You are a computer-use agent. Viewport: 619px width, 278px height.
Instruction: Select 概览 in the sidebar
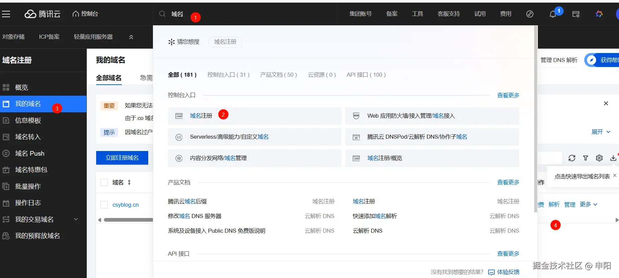43,88
